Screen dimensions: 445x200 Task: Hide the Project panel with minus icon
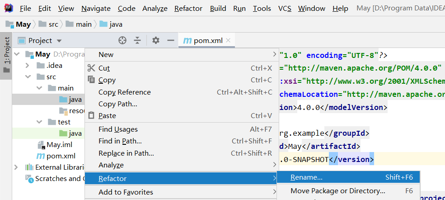pos(170,40)
